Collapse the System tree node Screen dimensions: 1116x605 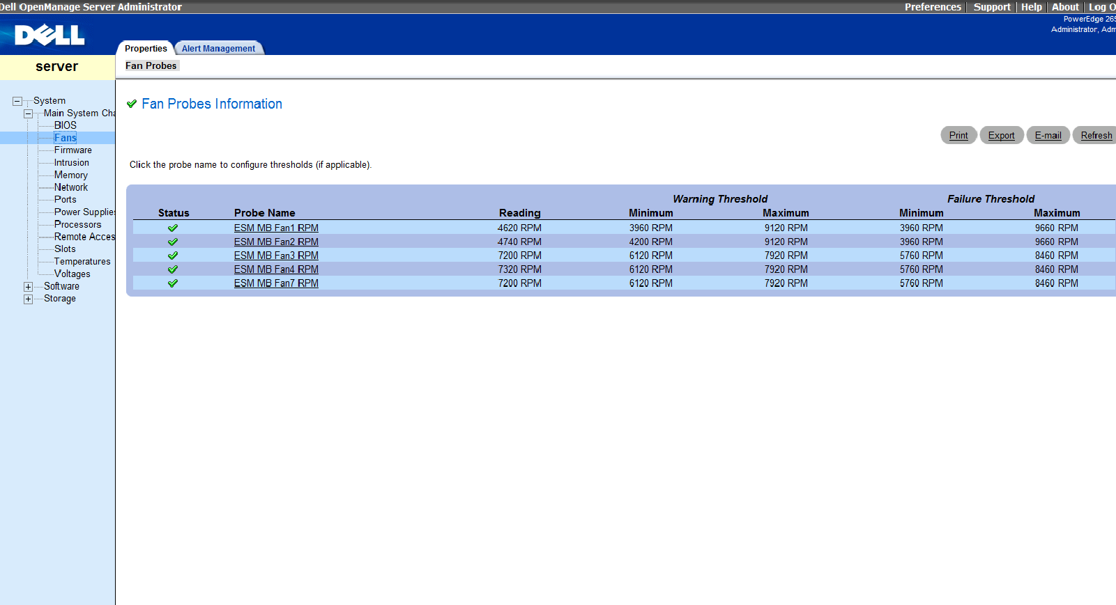click(17, 101)
